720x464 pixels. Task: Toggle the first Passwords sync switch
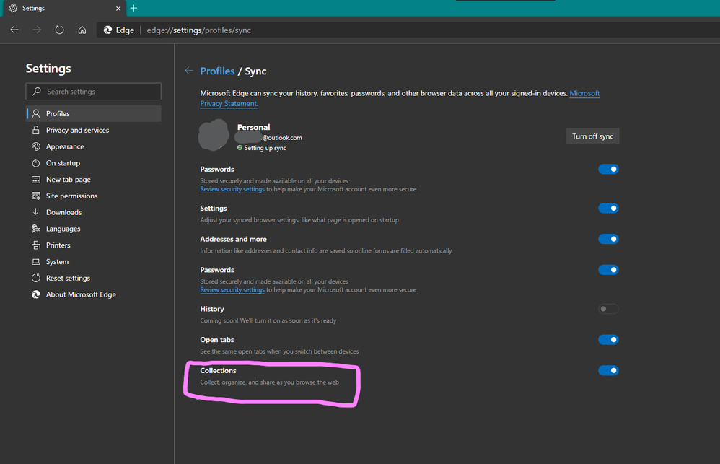click(x=608, y=169)
